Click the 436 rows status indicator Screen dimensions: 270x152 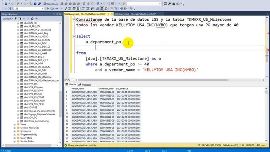pos(261,145)
